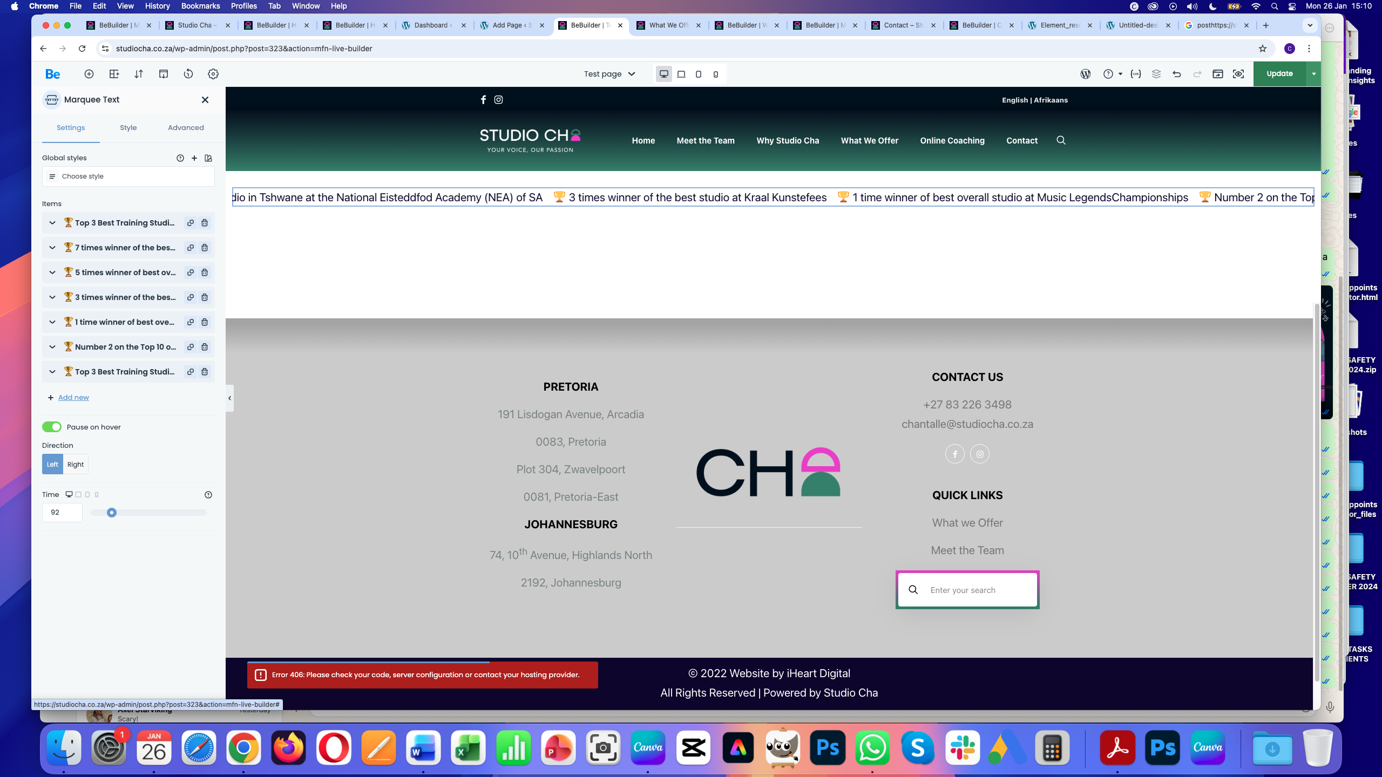This screenshot has width=1382, height=777.
Task: Open BeBuilder settings gear icon
Action: click(213, 74)
